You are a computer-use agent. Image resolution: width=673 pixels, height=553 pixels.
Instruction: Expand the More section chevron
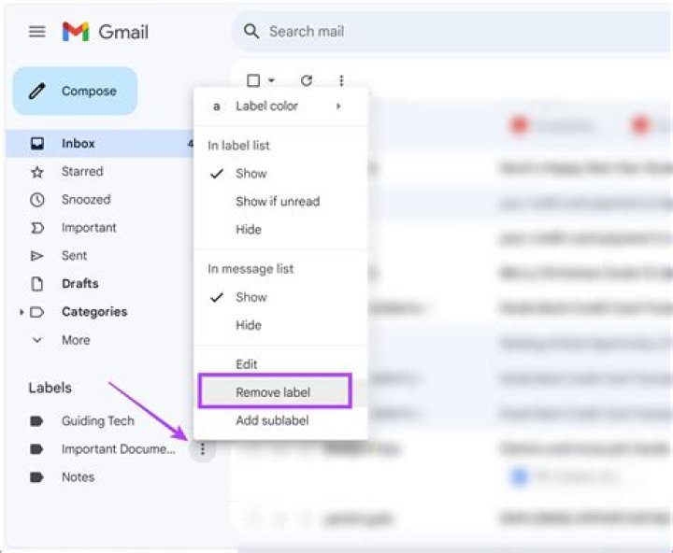[x=37, y=340]
